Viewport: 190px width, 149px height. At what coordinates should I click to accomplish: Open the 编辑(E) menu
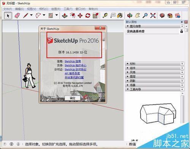pyautogui.click(x=19, y=9)
